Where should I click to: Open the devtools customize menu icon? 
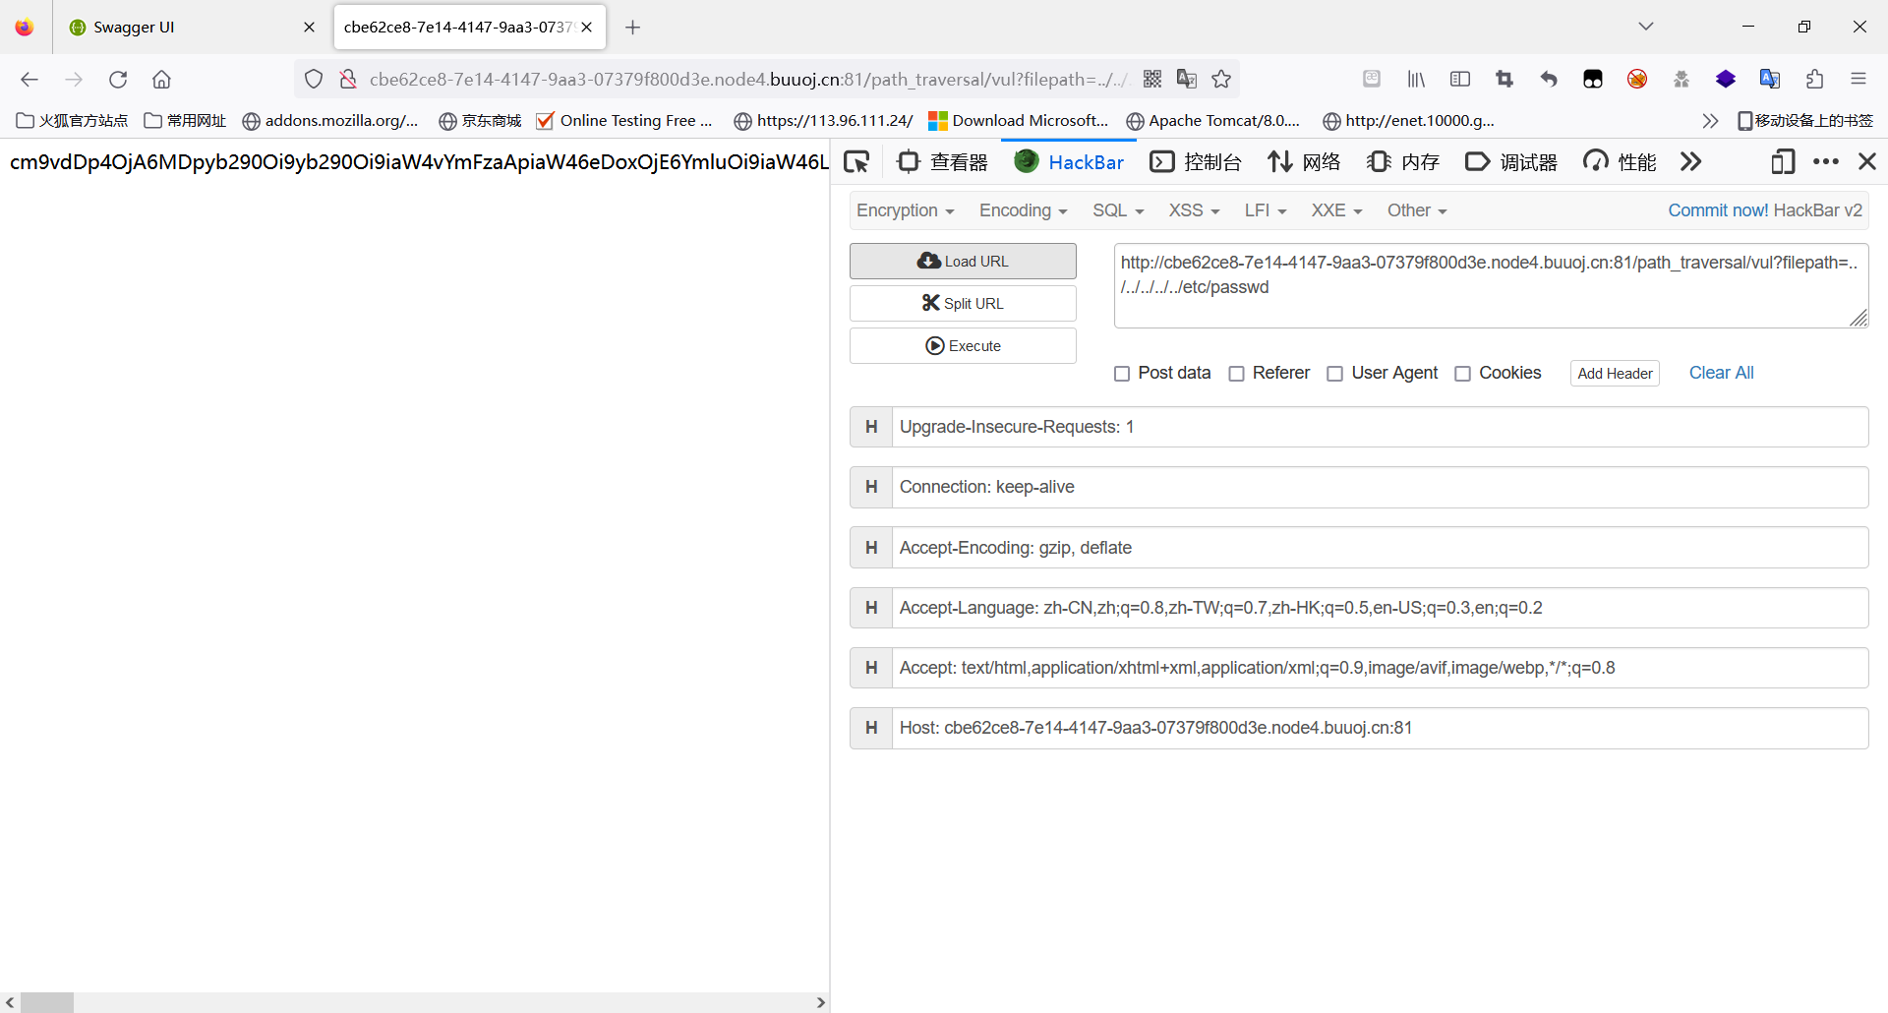click(1826, 161)
